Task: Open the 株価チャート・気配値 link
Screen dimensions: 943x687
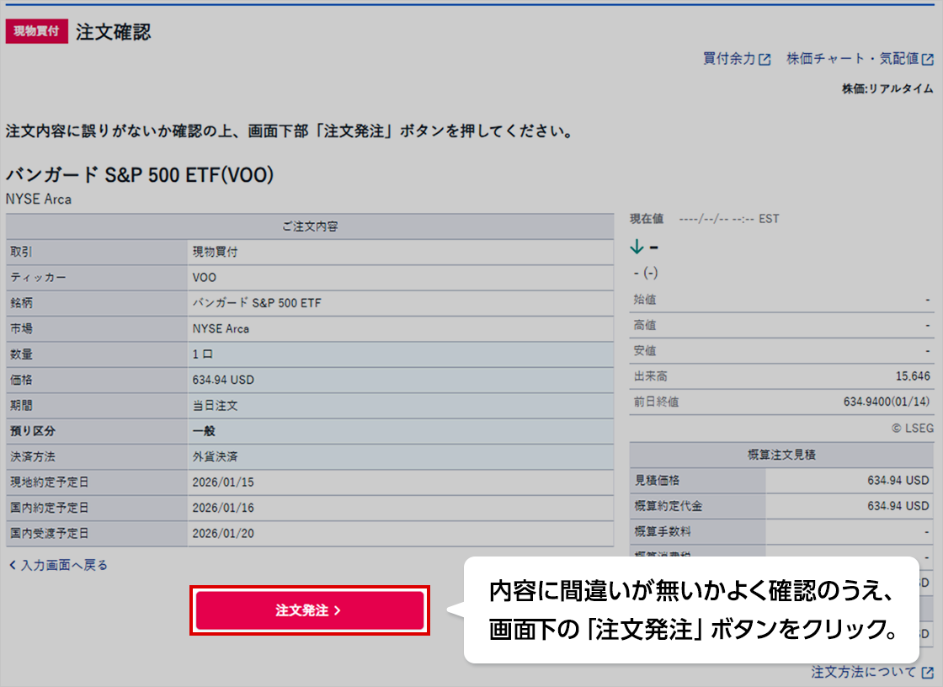Action: 852,59
